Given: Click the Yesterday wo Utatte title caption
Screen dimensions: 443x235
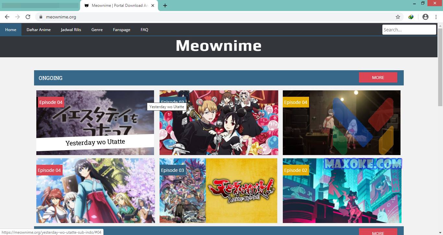Looking at the screenshot, I should pyautogui.click(x=95, y=142).
